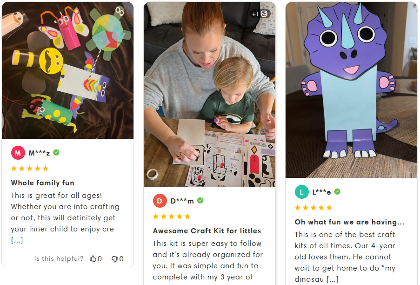Click 'Oh what fun we are having...' title
This screenshot has height=285, width=420.
click(x=350, y=222)
